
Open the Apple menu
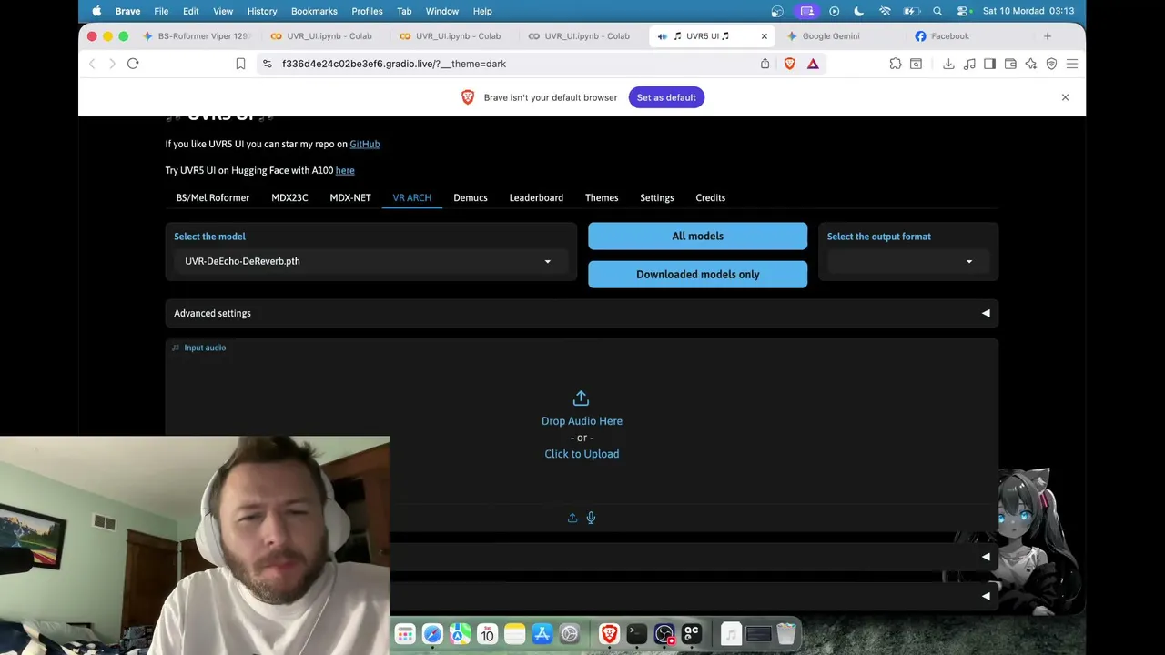tap(96, 11)
